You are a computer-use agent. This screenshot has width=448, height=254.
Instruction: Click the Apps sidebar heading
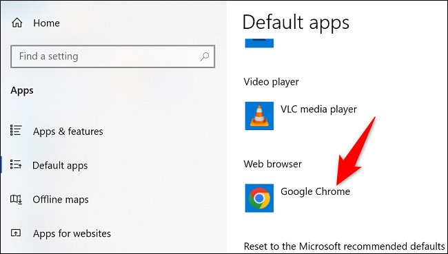pyautogui.click(x=22, y=90)
